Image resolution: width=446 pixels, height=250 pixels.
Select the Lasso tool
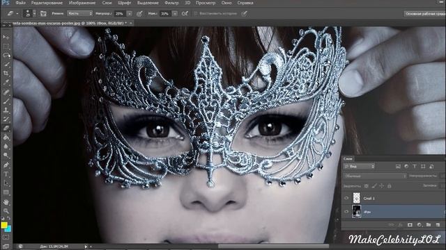pyautogui.click(x=6, y=56)
